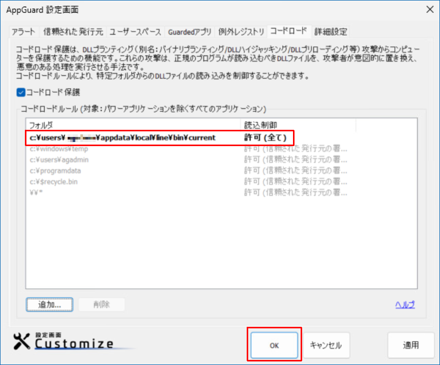Close the AppGuard settings window
440x365 pixels.
click(426, 10)
